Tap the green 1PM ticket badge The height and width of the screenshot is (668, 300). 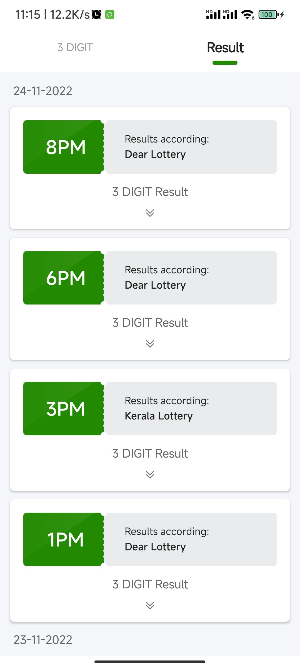pyautogui.click(x=64, y=539)
